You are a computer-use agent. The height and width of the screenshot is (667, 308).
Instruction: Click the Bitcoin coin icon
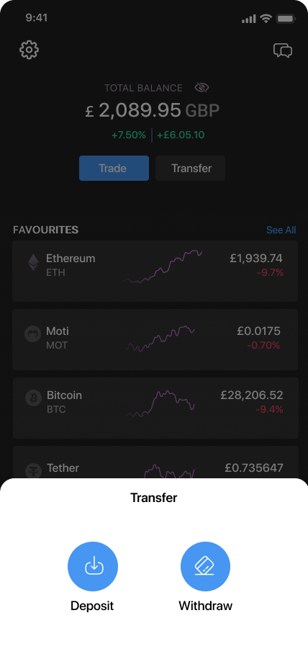point(33,398)
